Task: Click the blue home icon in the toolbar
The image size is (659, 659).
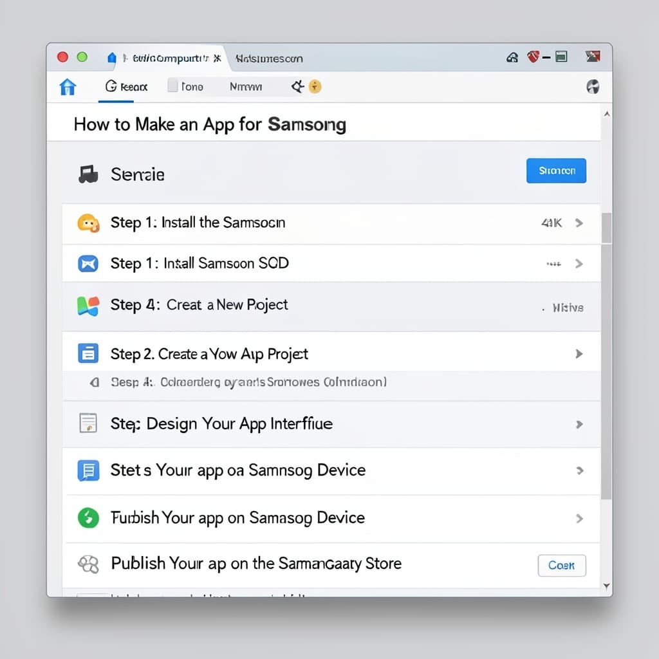Action: [x=68, y=87]
